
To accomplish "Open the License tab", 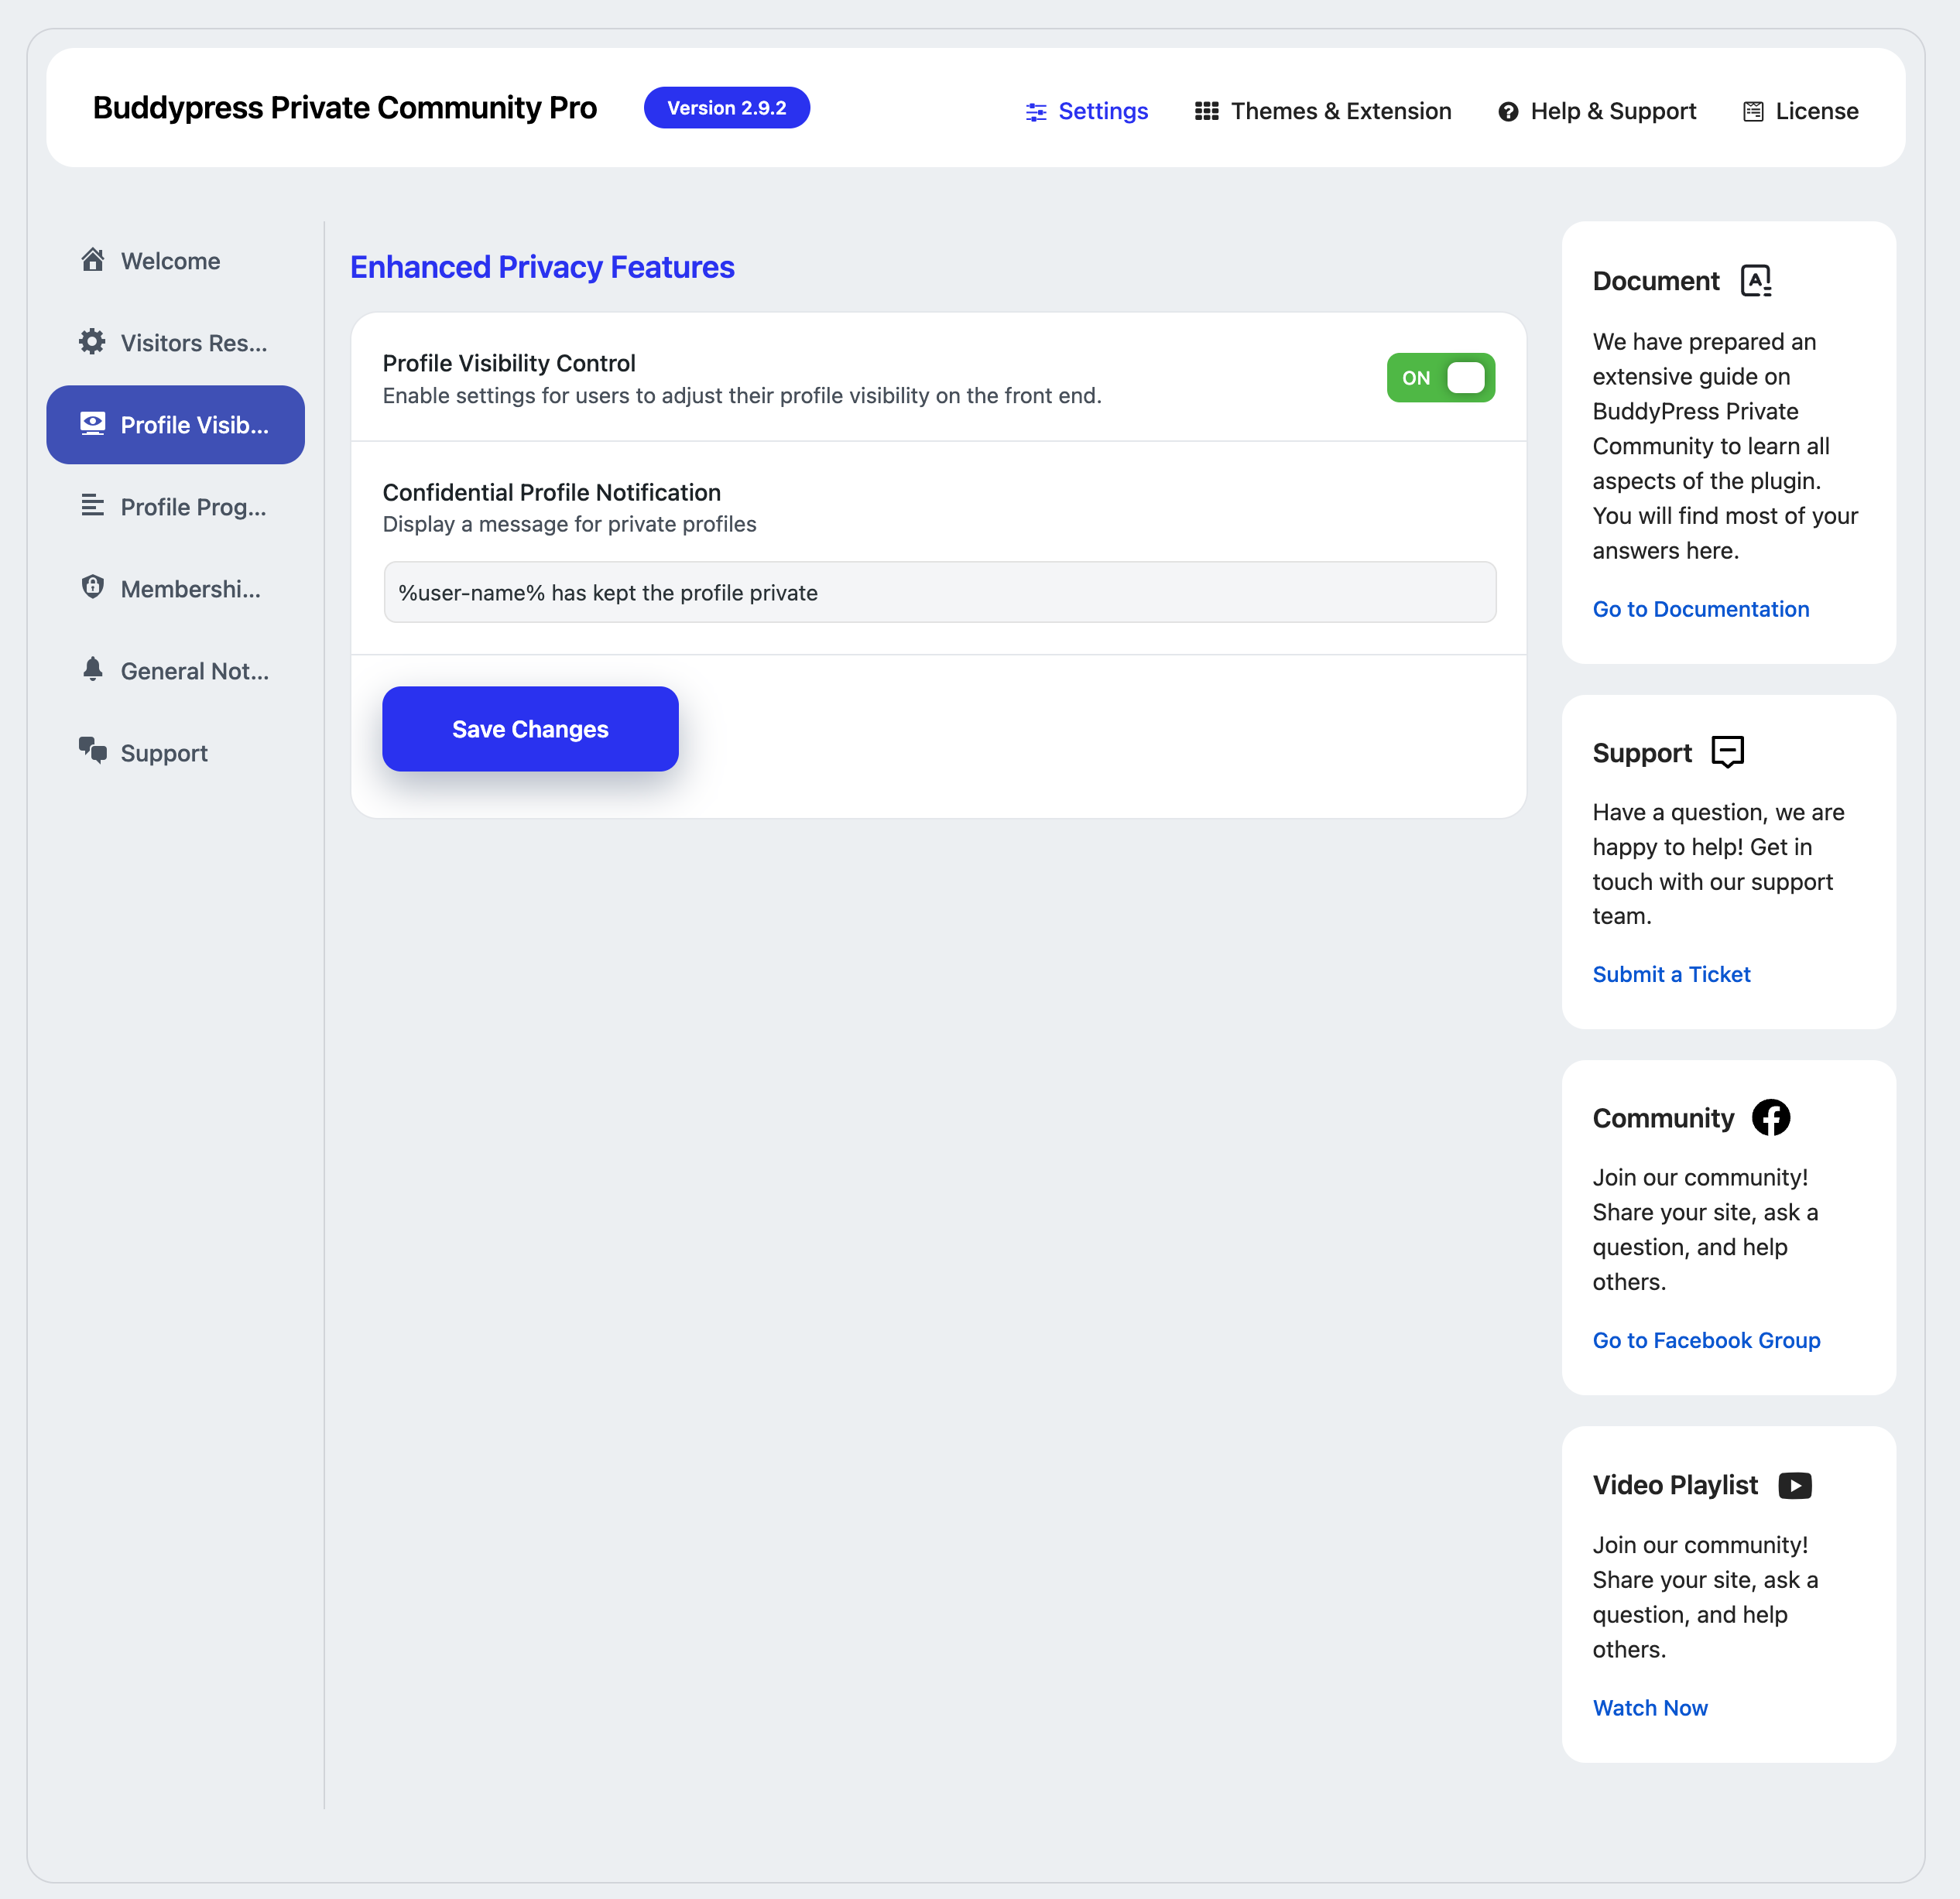I will click(x=1800, y=111).
